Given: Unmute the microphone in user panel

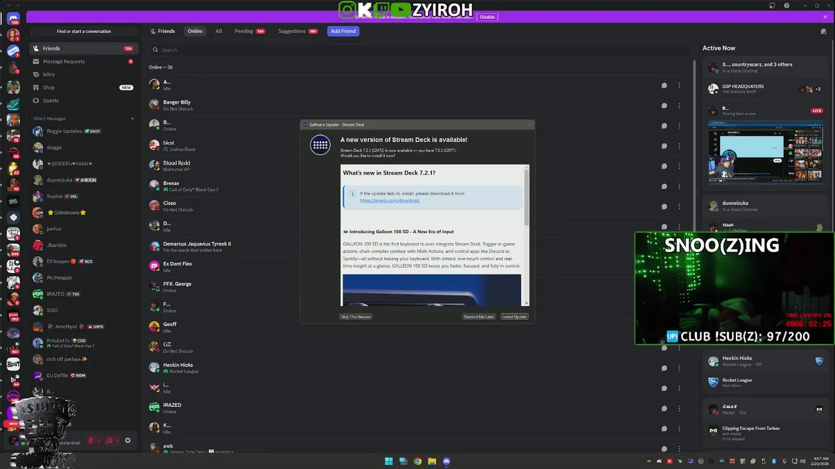Looking at the screenshot, I should point(91,440).
